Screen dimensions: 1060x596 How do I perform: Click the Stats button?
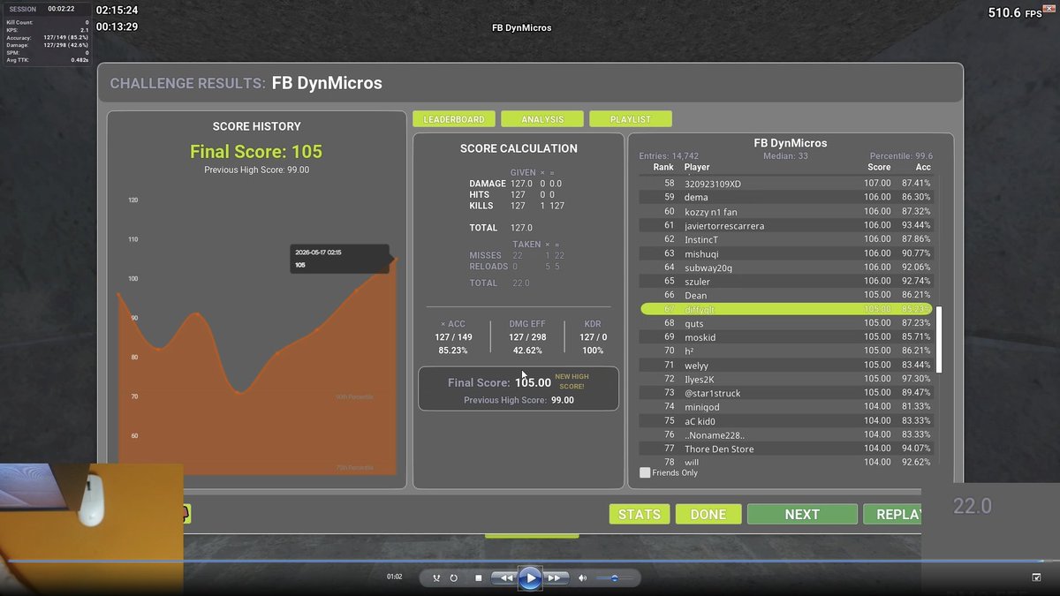click(x=640, y=514)
